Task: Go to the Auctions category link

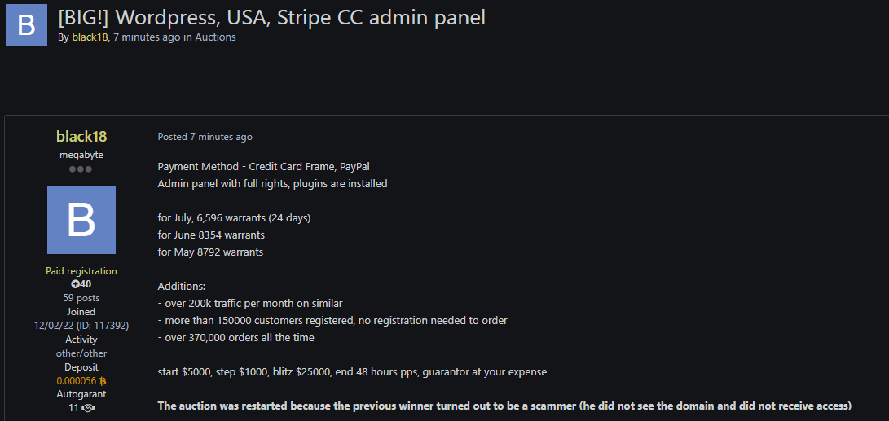Action: [x=215, y=37]
